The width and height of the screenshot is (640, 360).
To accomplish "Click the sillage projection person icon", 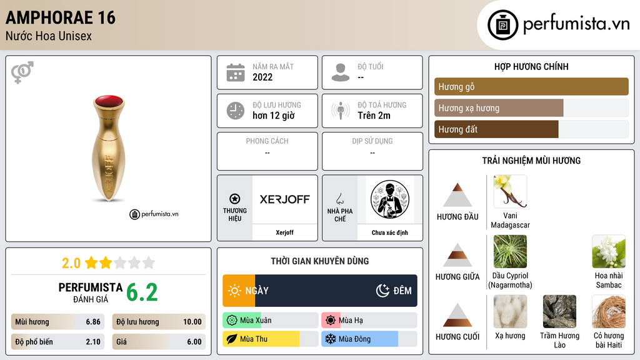I will pyautogui.click(x=341, y=111).
